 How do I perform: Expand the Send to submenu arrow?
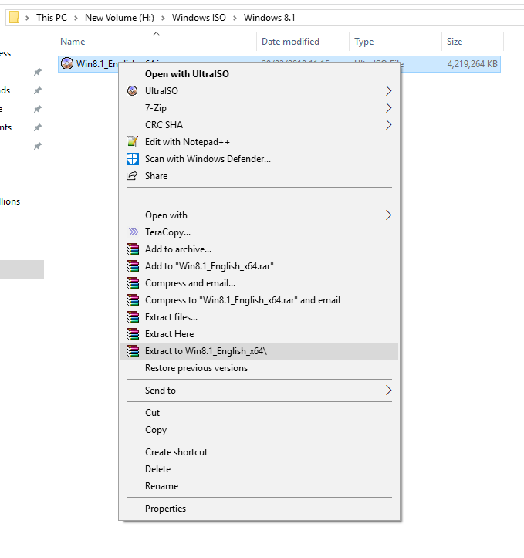pos(388,391)
